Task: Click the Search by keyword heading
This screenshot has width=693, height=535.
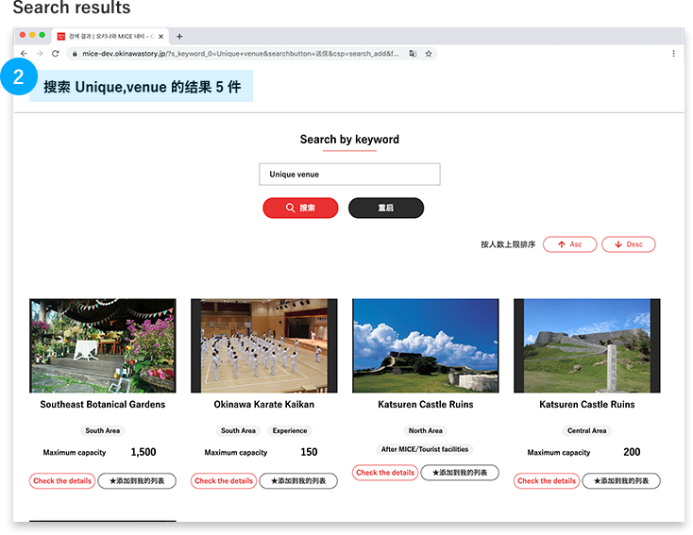Action: [349, 140]
